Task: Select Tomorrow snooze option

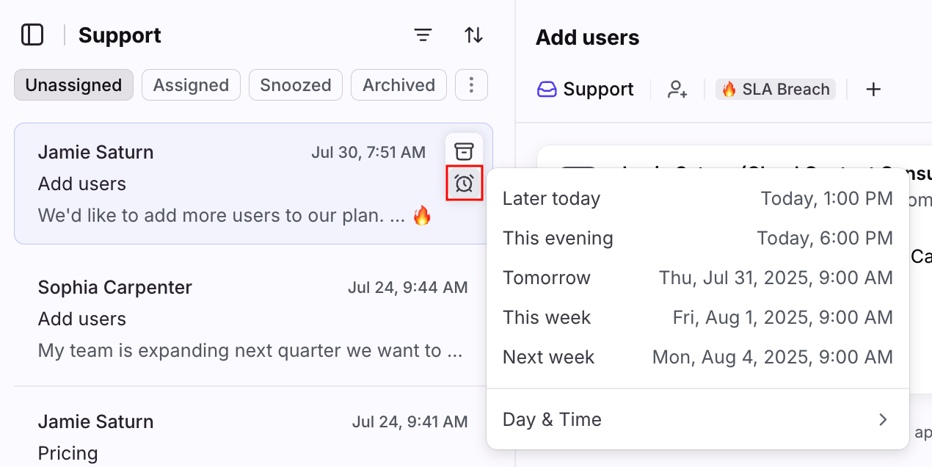Action: click(698, 278)
